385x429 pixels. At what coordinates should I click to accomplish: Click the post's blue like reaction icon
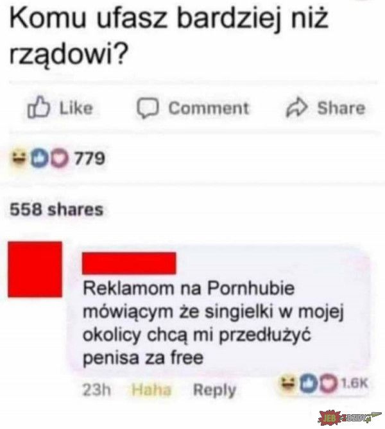pyautogui.click(x=38, y=158)
